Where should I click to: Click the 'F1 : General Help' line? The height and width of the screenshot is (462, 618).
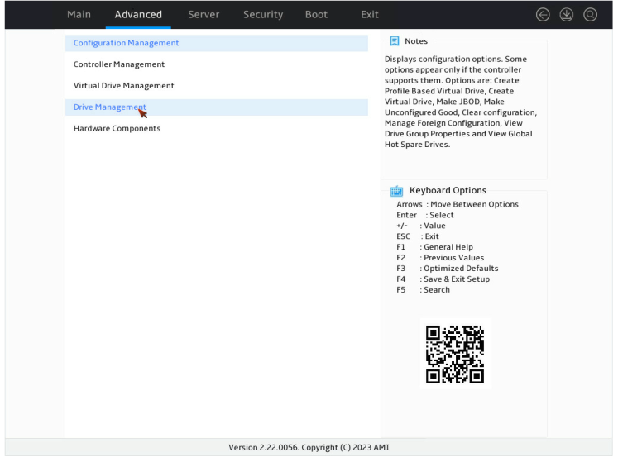(434, 247)
